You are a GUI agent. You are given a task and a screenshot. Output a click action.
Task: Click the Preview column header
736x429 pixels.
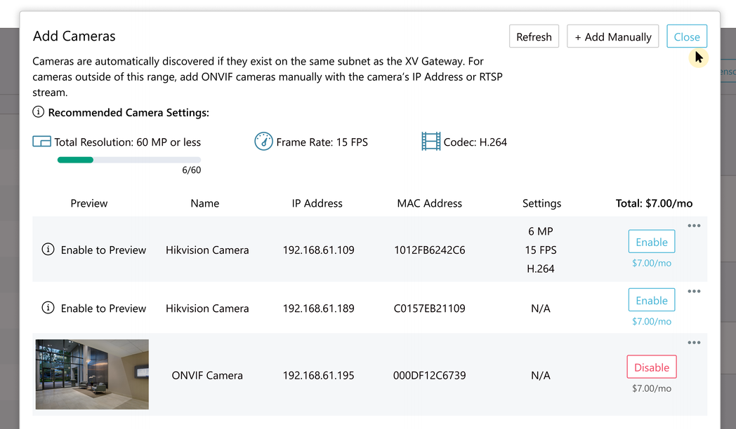pyautogui.click(x=88, y=203)
